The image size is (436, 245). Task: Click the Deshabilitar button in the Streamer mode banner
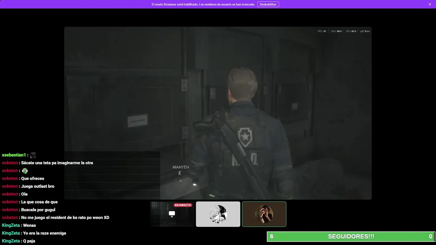point(268,4)
